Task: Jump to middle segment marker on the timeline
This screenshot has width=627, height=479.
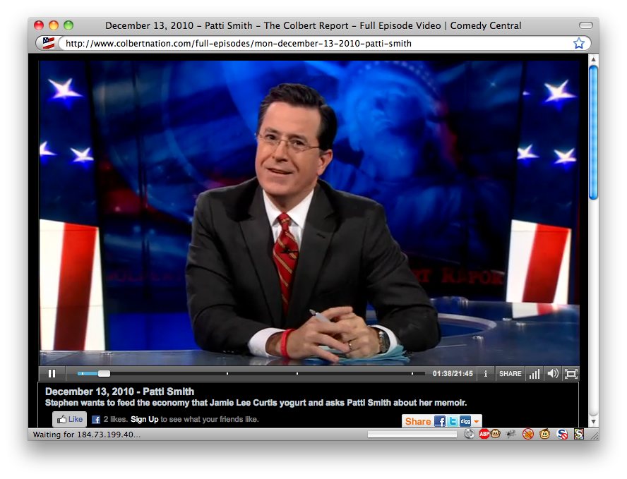Action: click(297, 373)
